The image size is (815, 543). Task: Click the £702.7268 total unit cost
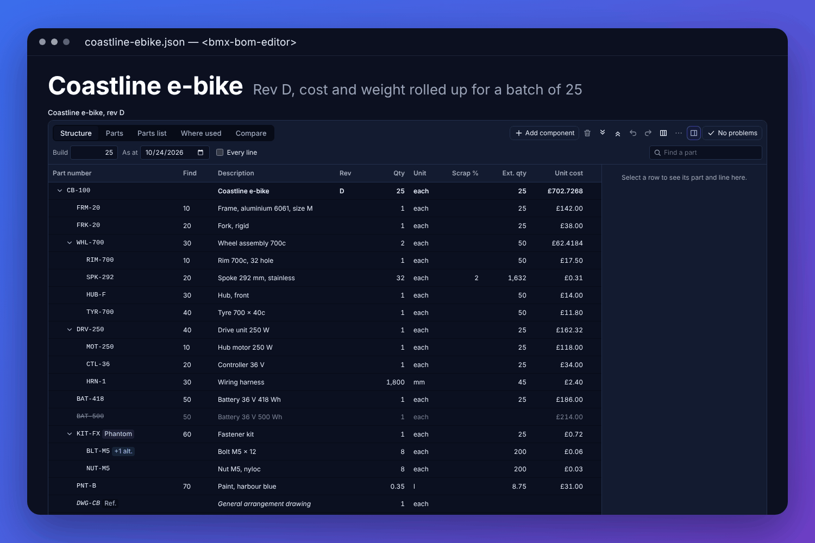click(565, 191)
